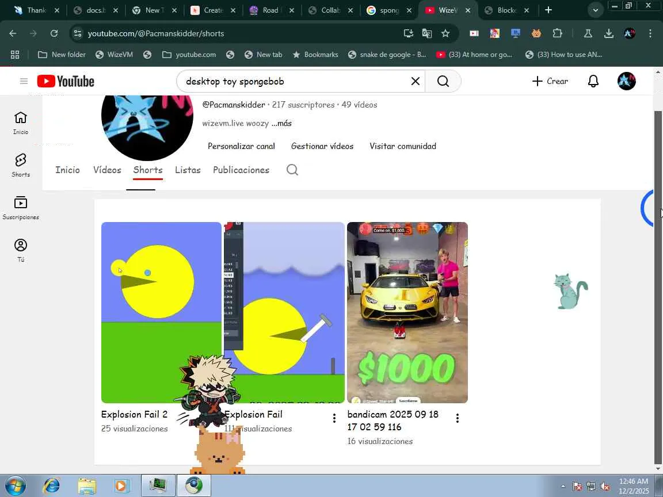Open options menu for Explosion Fail short
This screenshot has height=497, width=663.
pos(334,418)
